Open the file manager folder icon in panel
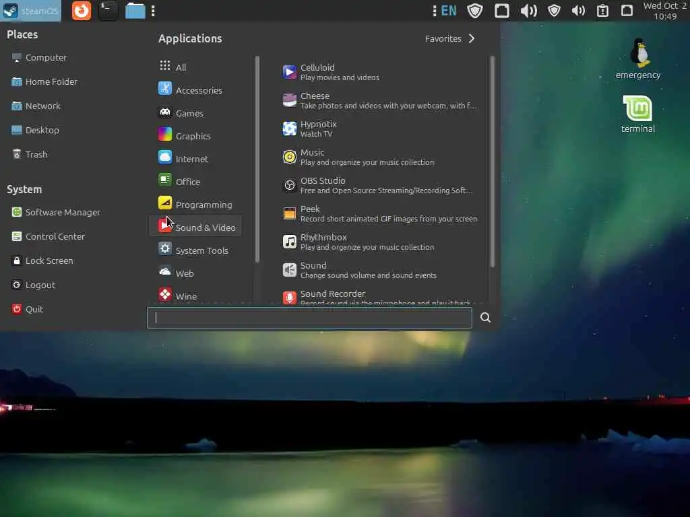This screenshot has height=517, width=690. [x=135, y=11]
